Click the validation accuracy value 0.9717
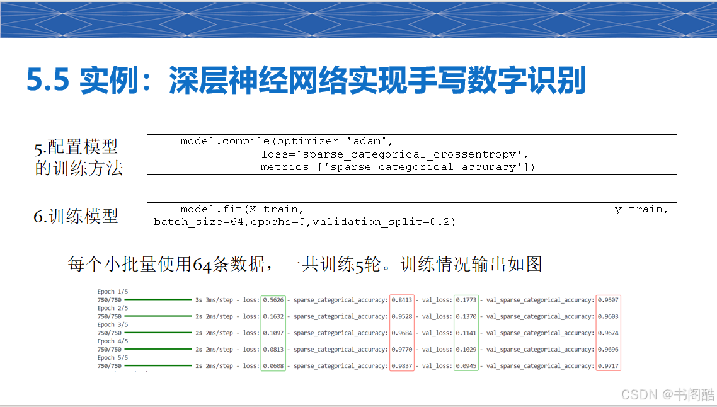Image resolution: width=717 pixels, height=407 pixels. click(x=608, y=366)
